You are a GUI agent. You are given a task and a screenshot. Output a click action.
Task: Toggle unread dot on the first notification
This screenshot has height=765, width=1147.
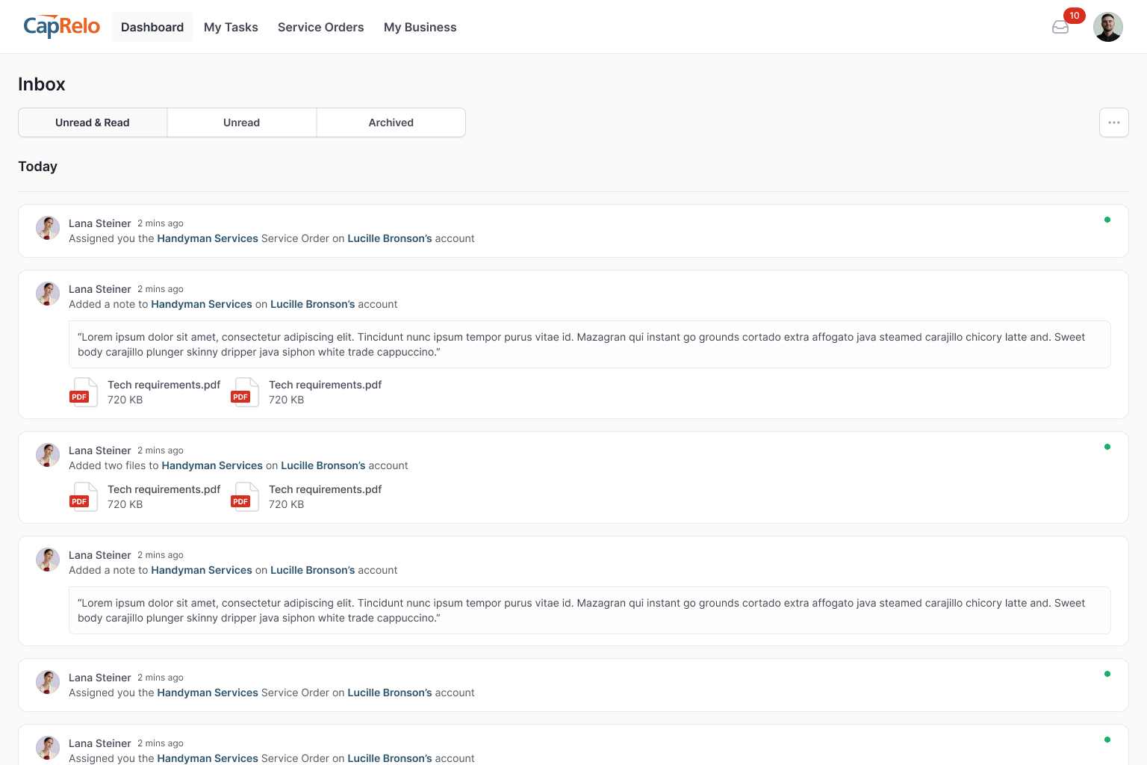[1107, 220]
